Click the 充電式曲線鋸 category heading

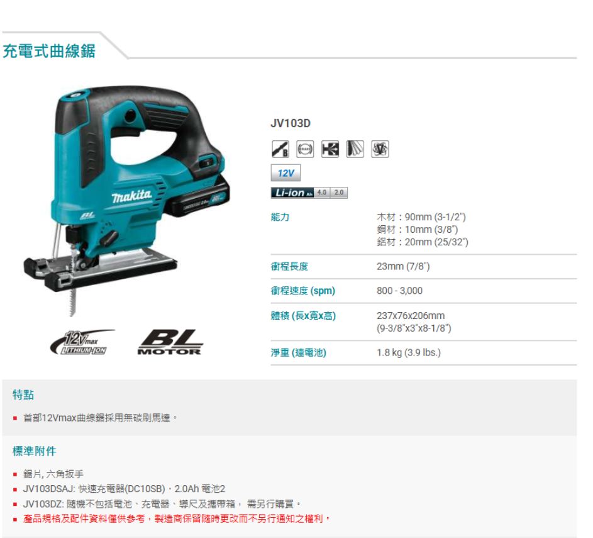pyautogui.click(x=49, y=51)
